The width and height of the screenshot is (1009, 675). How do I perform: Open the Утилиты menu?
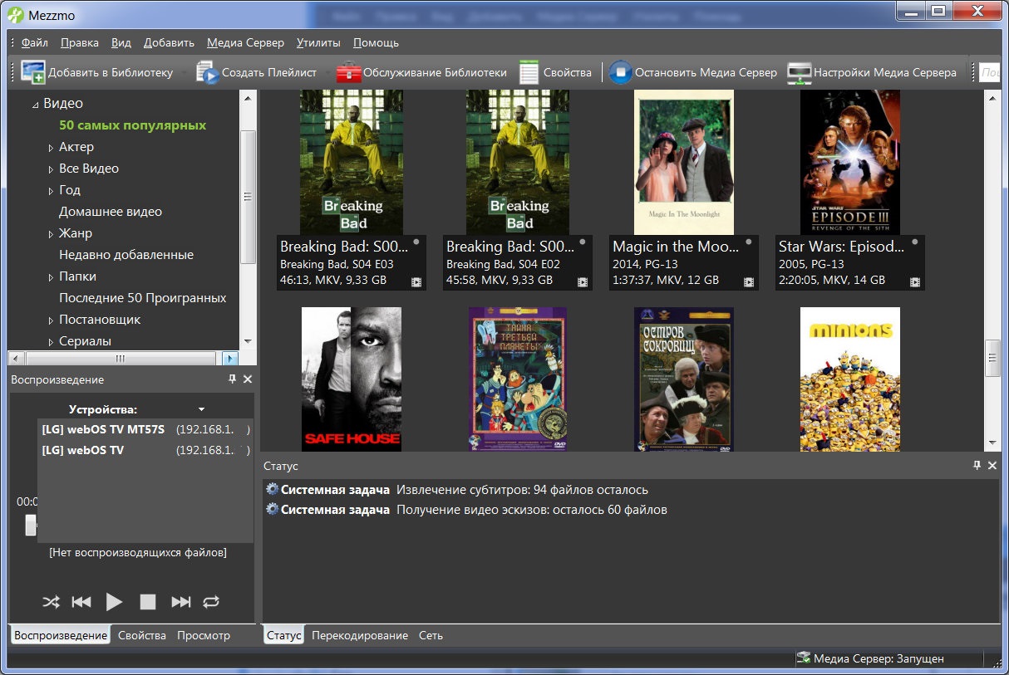318,42
